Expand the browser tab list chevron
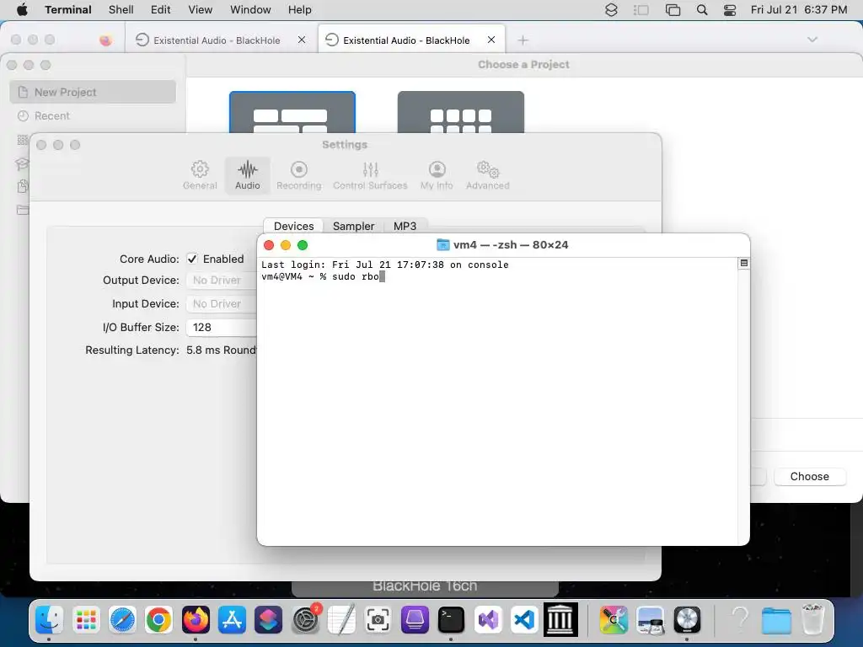This screenshot has width=863, height=647. tap(812, 40)
